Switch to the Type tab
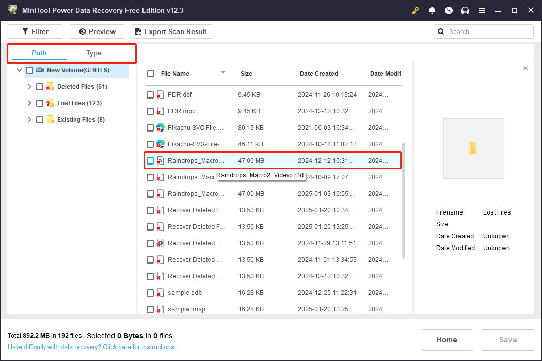This screenshot has height=361, width=542. (94, 53)
